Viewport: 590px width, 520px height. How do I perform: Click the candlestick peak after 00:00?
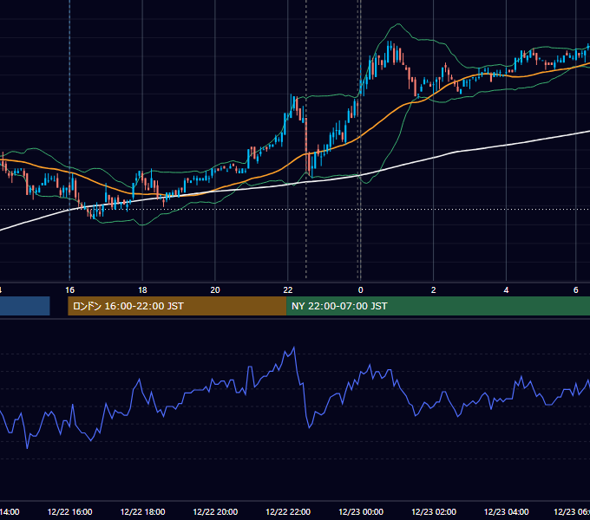click(x=390, y=43)
